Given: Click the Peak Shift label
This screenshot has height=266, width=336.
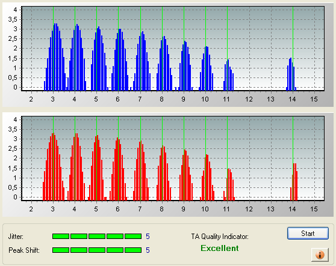Looking at the screenshot, I should point(24,250).
